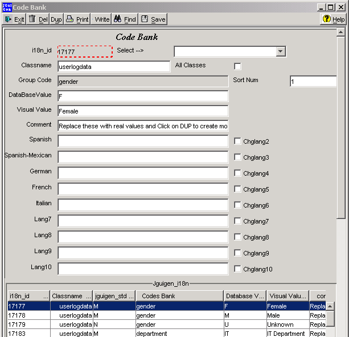Check the Chglang7 checkbox
The height and width of the screenshot is (337, 349).
coord(237,221)
